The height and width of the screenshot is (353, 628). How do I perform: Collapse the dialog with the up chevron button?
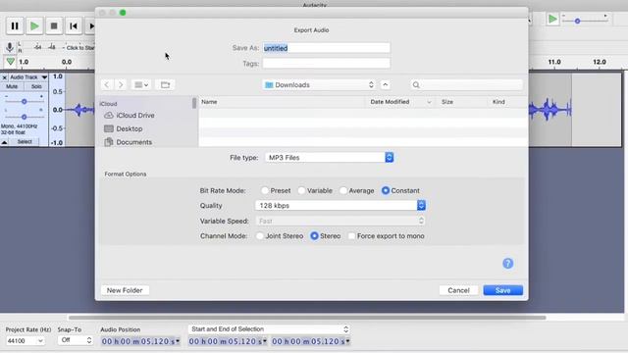click(x=385, y=85)
